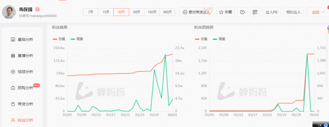Open 相似达人 similar influencers
The width and height of the screenshot is (329, 127).
[293, 12]
